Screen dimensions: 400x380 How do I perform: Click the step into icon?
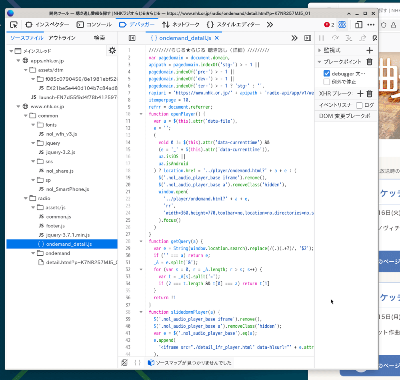coord(348,38)
